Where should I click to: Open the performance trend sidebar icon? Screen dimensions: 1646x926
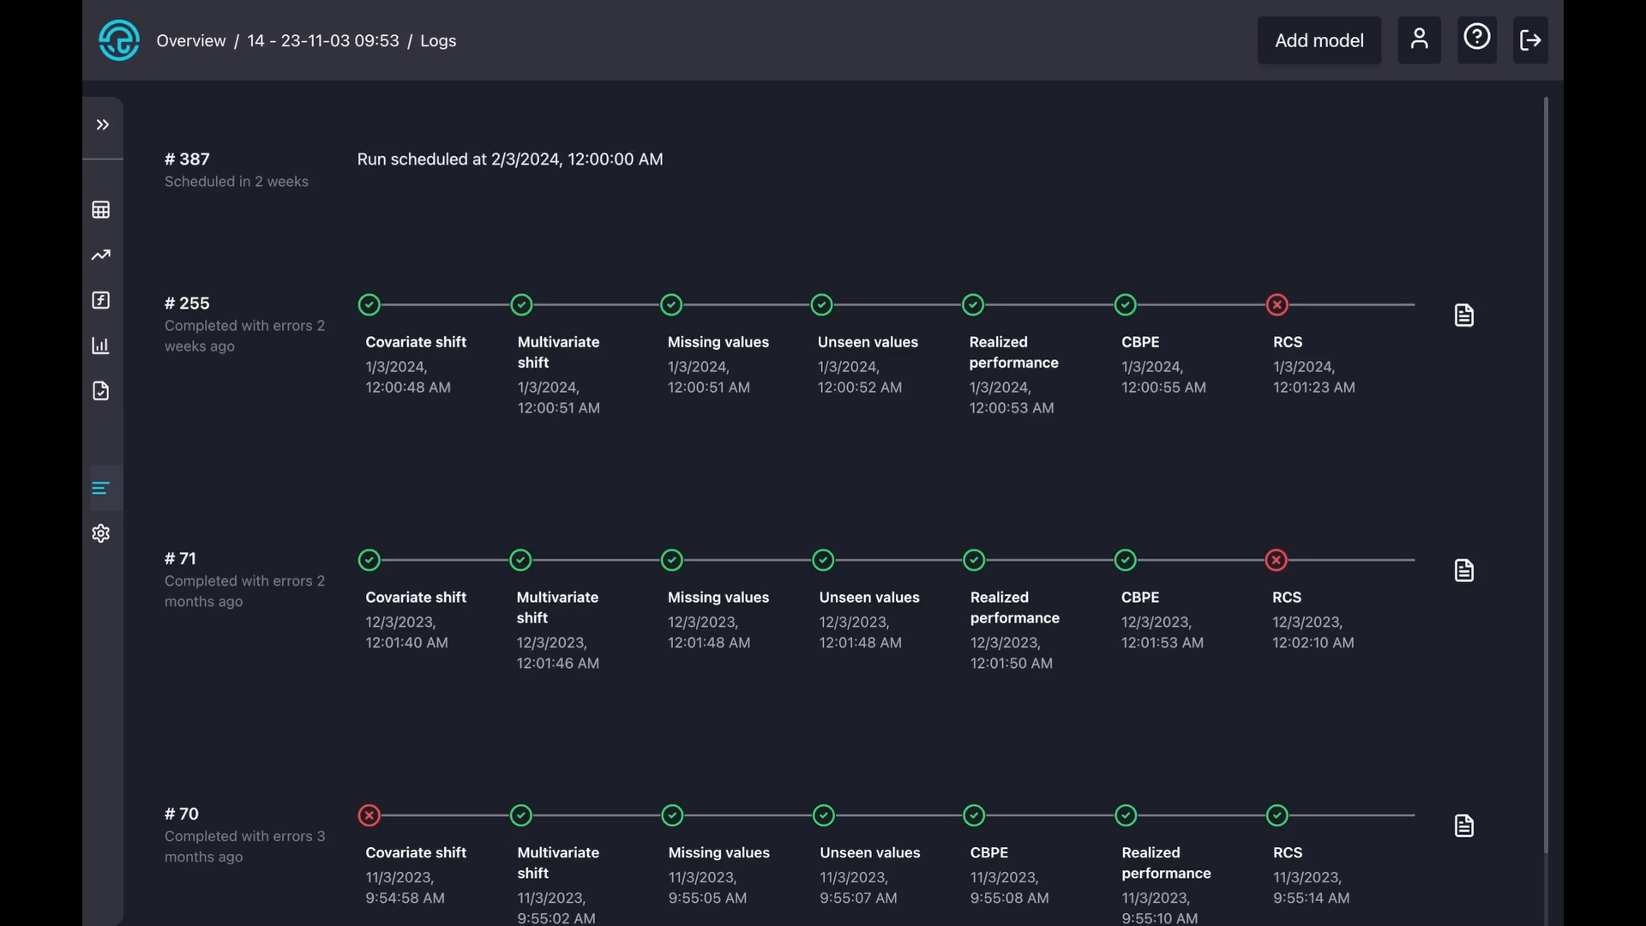[x=101, y=256]
